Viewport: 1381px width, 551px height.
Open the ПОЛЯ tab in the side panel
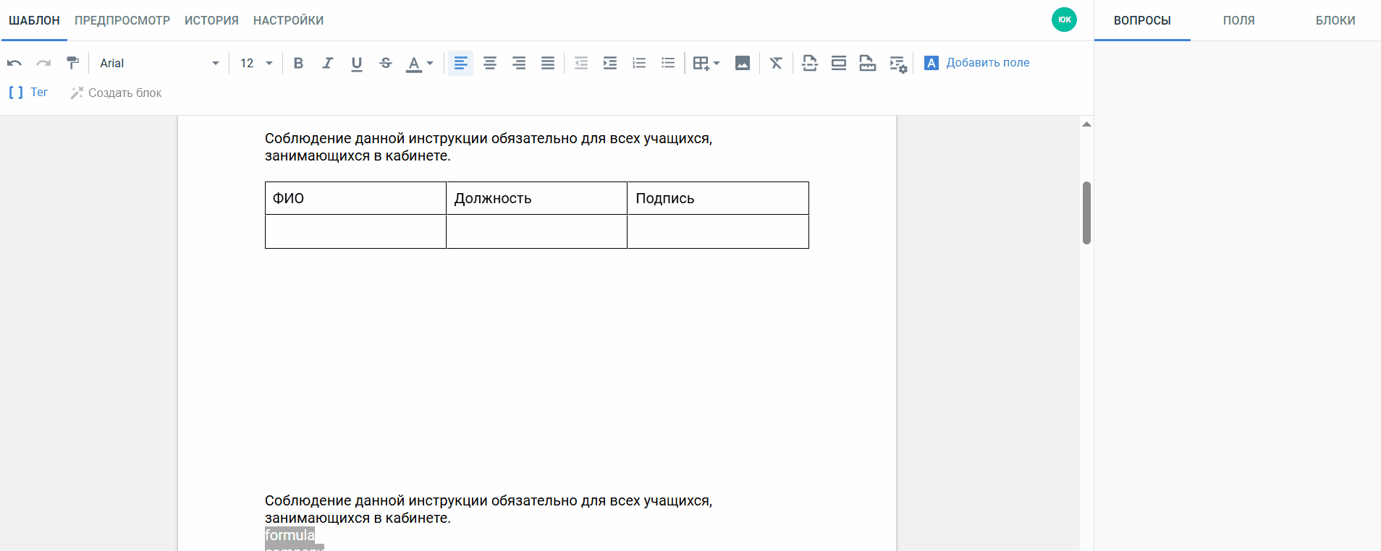(x=1238, y=20)
